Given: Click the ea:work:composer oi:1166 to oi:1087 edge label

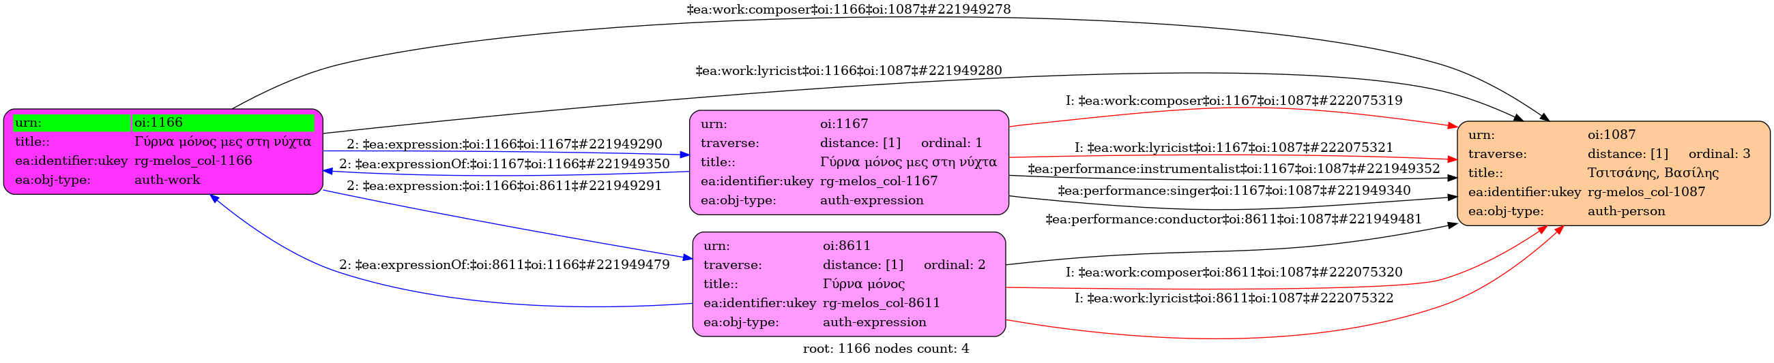Looking at the screenshot, I should pyautogui.click(x=848, y=10).
